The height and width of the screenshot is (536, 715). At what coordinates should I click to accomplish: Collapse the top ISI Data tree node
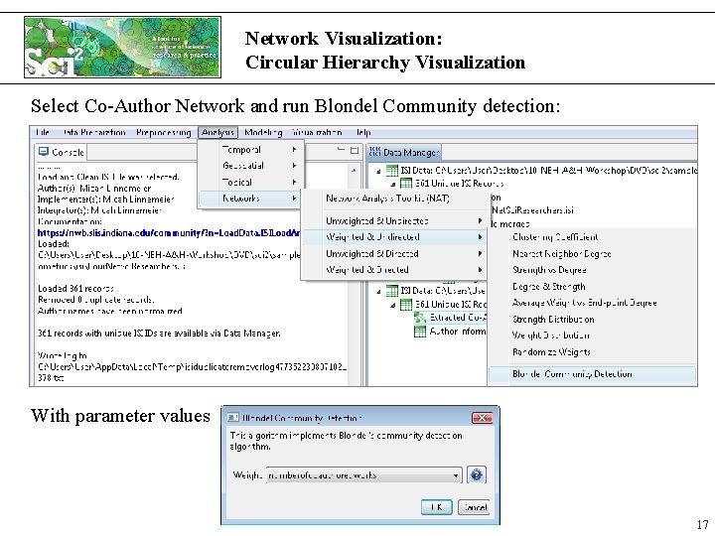pyautogui.click(x=378, y=172)
